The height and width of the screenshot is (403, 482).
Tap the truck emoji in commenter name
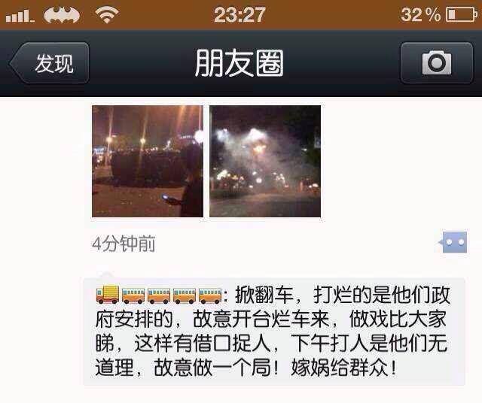pos(107,295)
